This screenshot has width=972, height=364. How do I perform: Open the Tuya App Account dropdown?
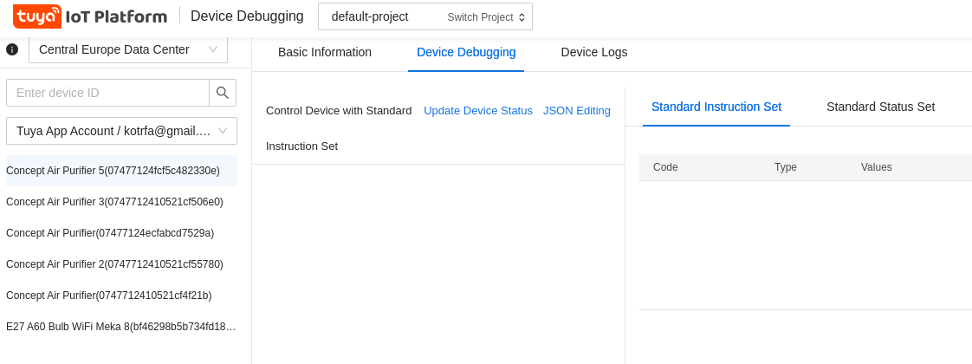click(x=121, y=131)
